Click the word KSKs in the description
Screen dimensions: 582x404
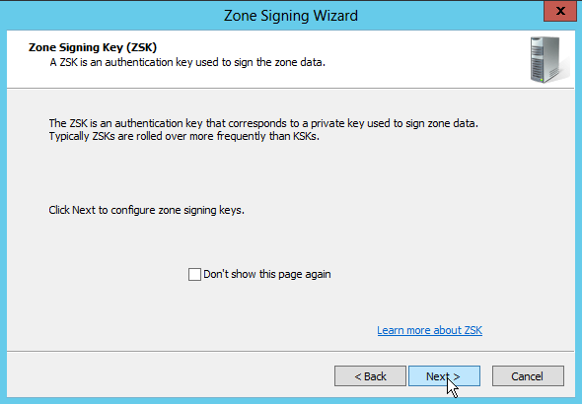pyautogui.click(x=306, y=136)
